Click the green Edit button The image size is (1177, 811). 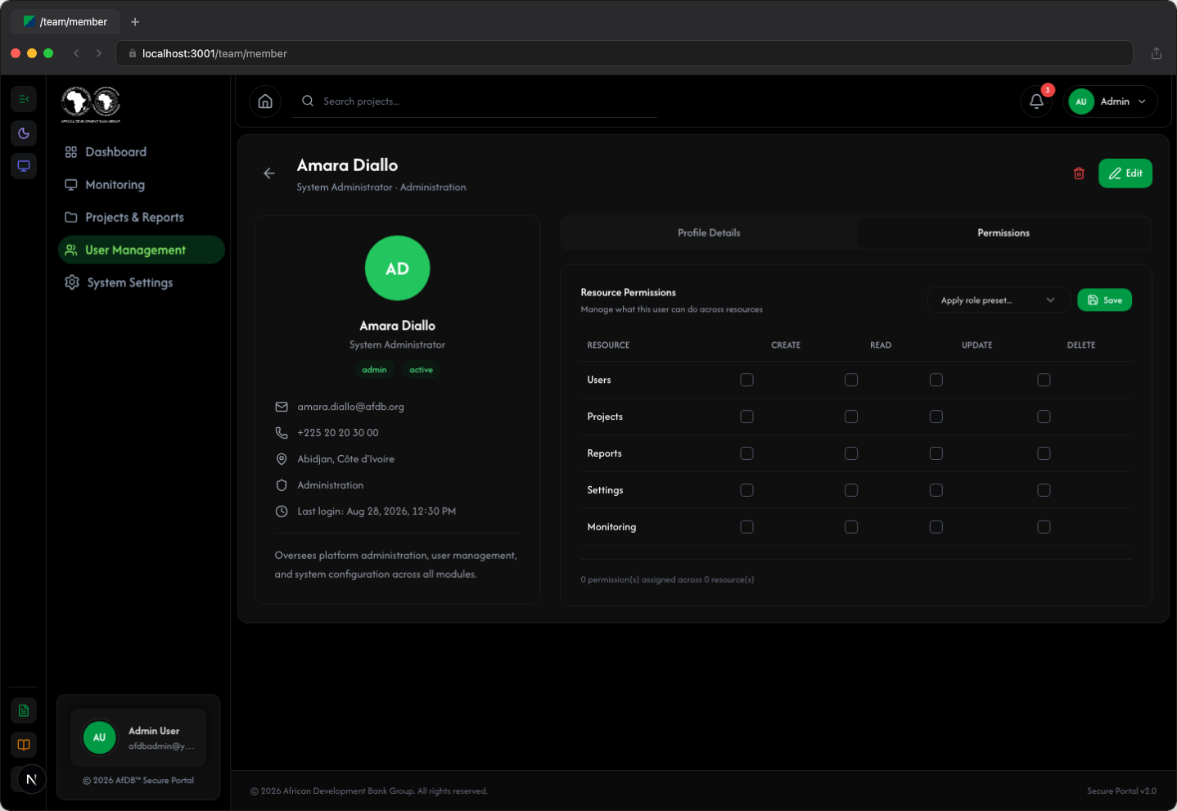[x=1125, y=173]
